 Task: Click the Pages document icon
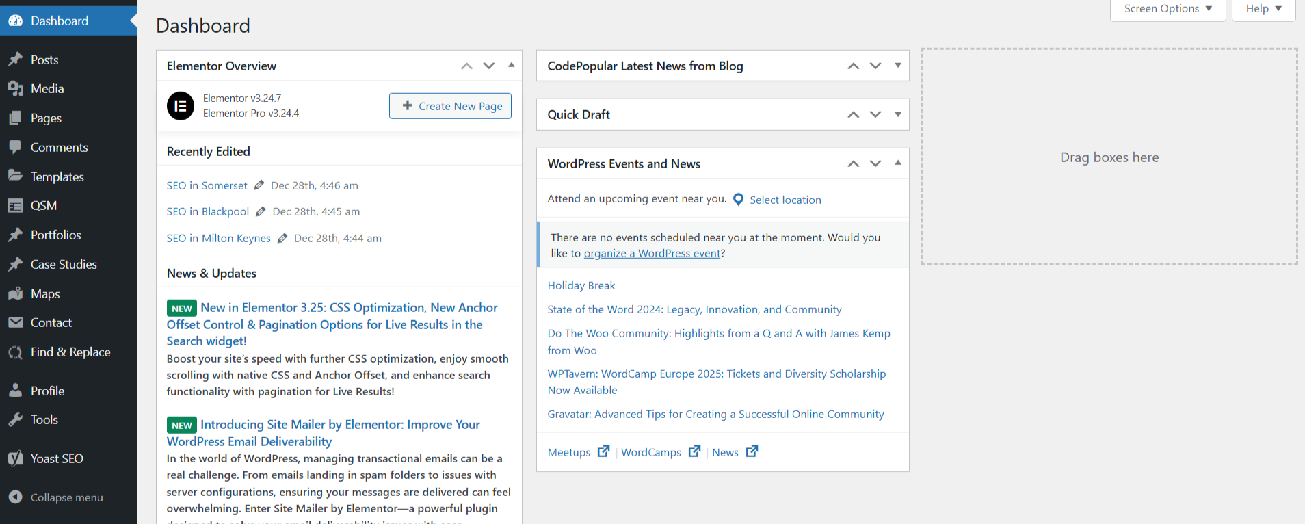16,118
